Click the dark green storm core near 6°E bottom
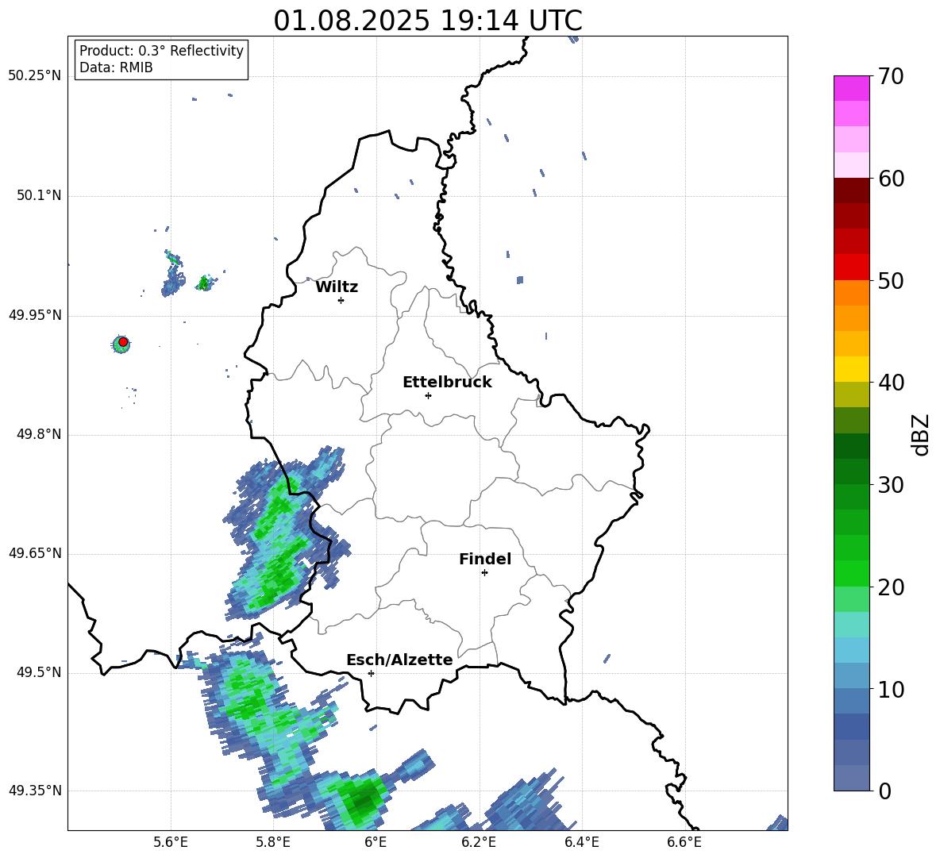This screenshot has height=858, width=940. pos(363,800)
